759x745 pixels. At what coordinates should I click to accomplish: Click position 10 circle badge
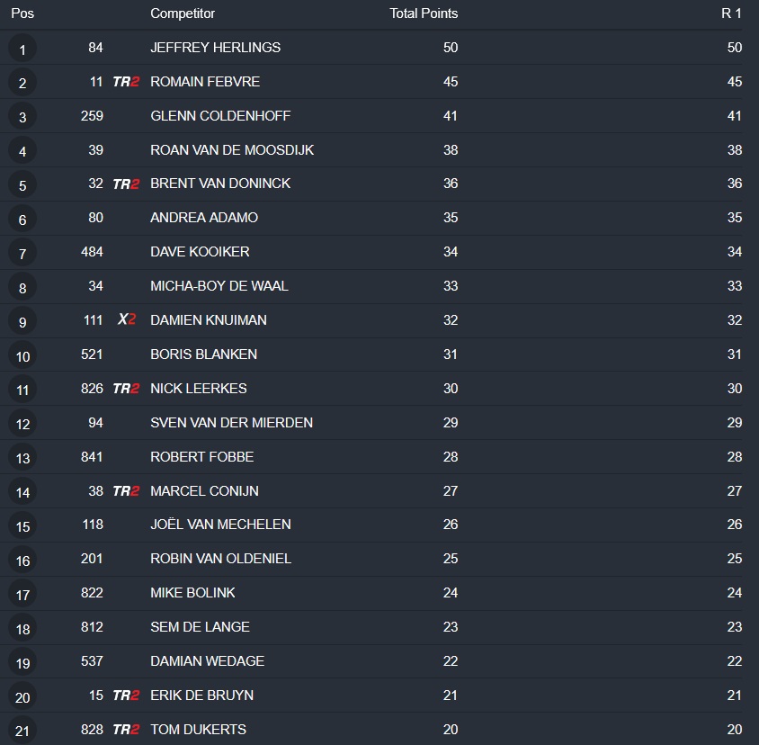(22, 356)
